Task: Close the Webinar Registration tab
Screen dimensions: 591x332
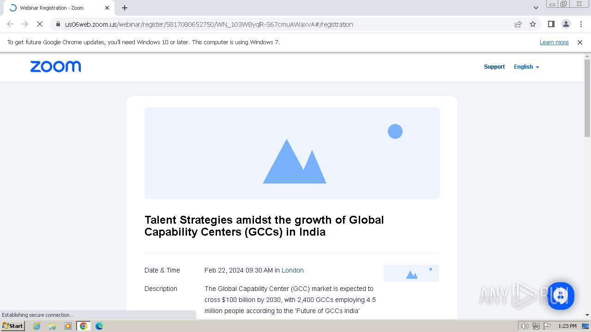Action: pos(107,8)
